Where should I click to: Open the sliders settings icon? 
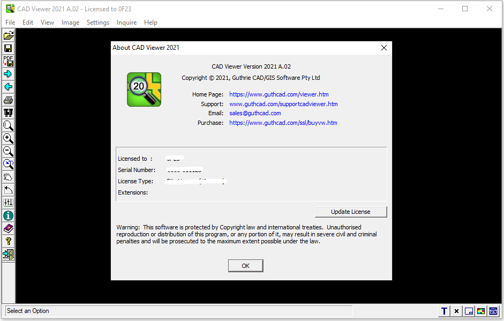pos(9,203)
